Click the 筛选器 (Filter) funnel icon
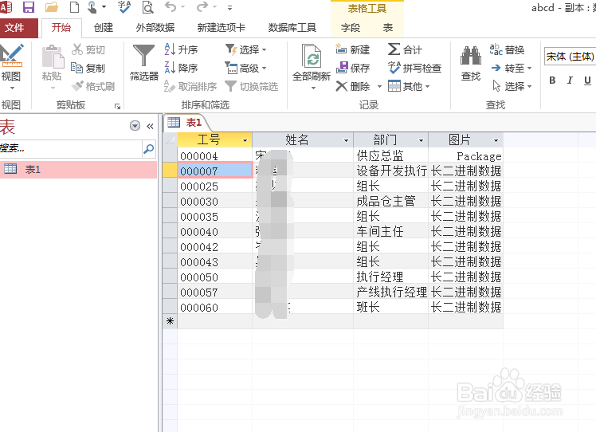 (x=143, y=57)
